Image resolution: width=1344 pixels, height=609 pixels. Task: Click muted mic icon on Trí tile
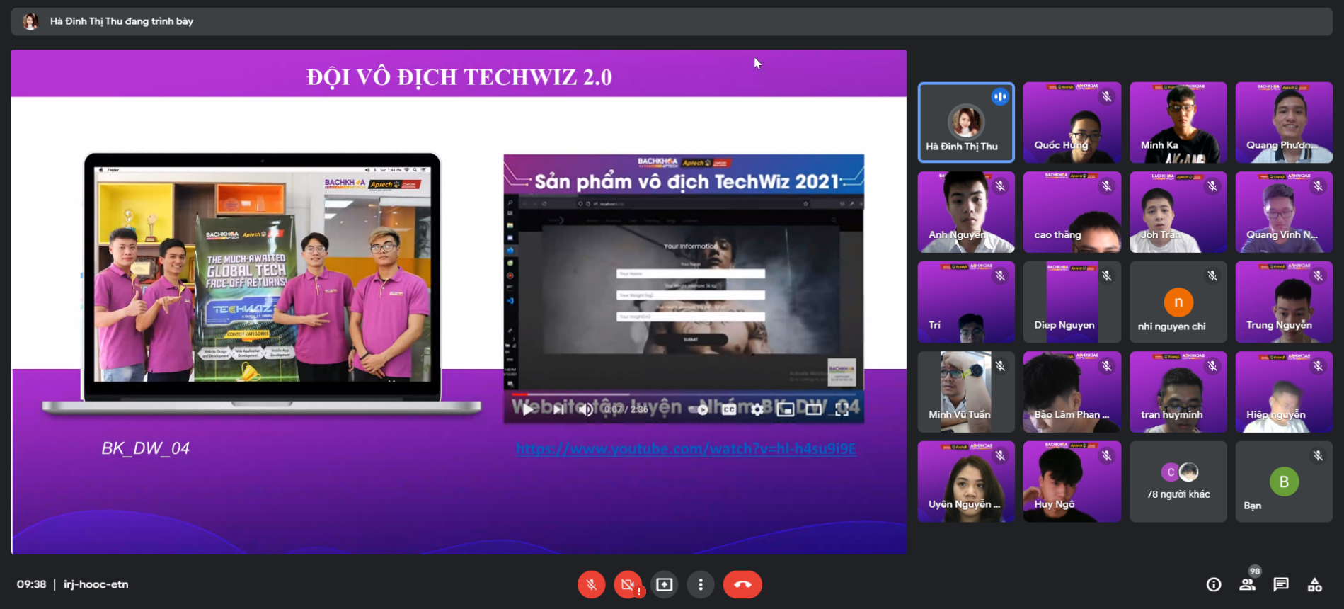click(x=1000, y=276)
